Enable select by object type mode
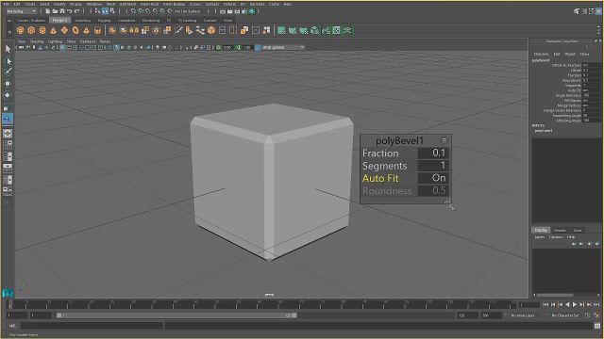 105,11
